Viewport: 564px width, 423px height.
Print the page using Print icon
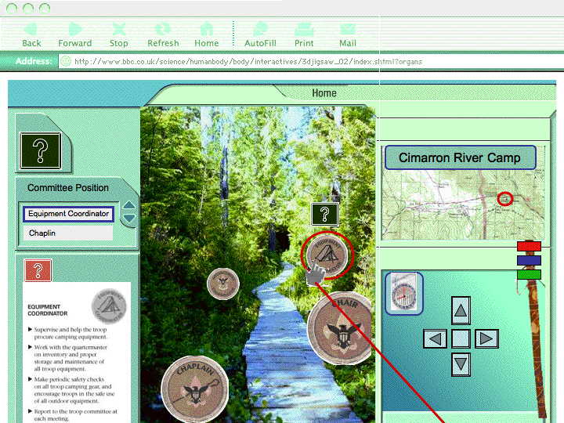coord(304,34)
